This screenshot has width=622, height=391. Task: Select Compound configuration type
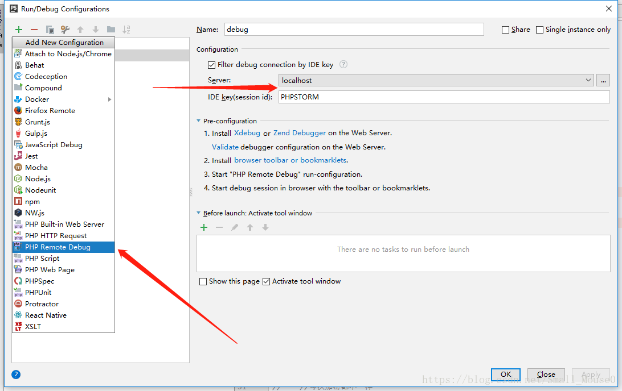click(x=63, y=88)
